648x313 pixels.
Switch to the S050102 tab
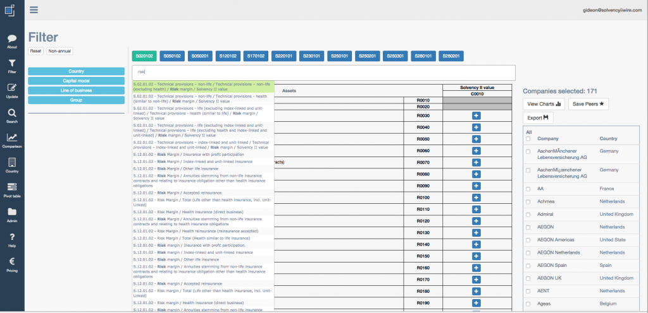172,56
